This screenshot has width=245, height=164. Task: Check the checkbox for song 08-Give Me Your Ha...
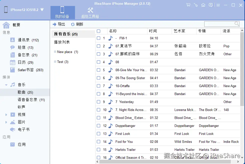click(98, 70)
